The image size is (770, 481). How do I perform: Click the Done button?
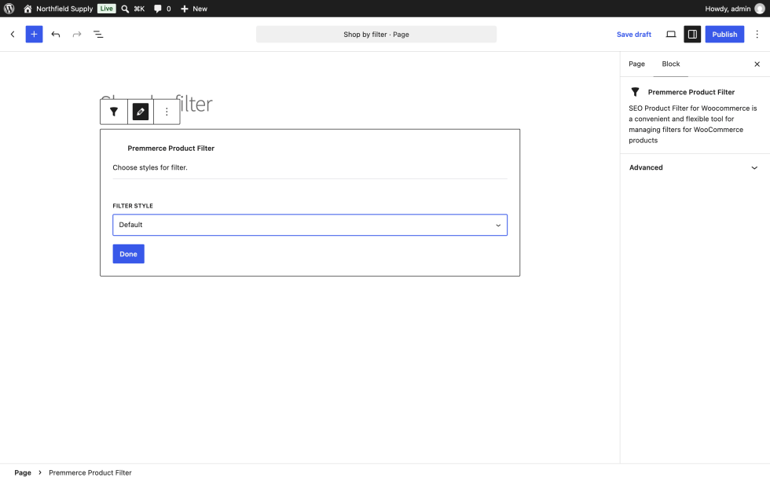[128, 254]
